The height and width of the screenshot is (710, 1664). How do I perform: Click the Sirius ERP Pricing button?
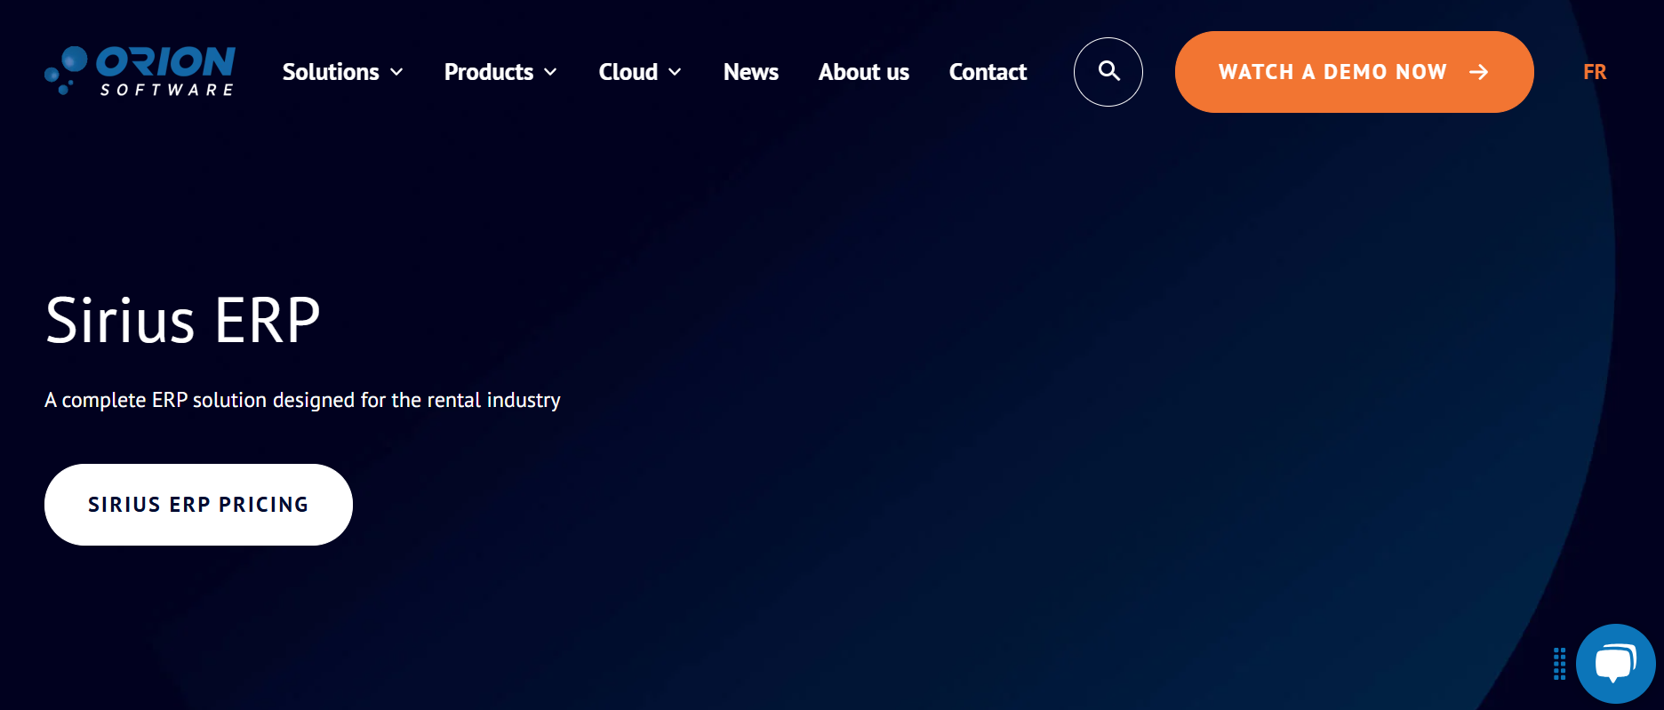(x=198, y=505)
